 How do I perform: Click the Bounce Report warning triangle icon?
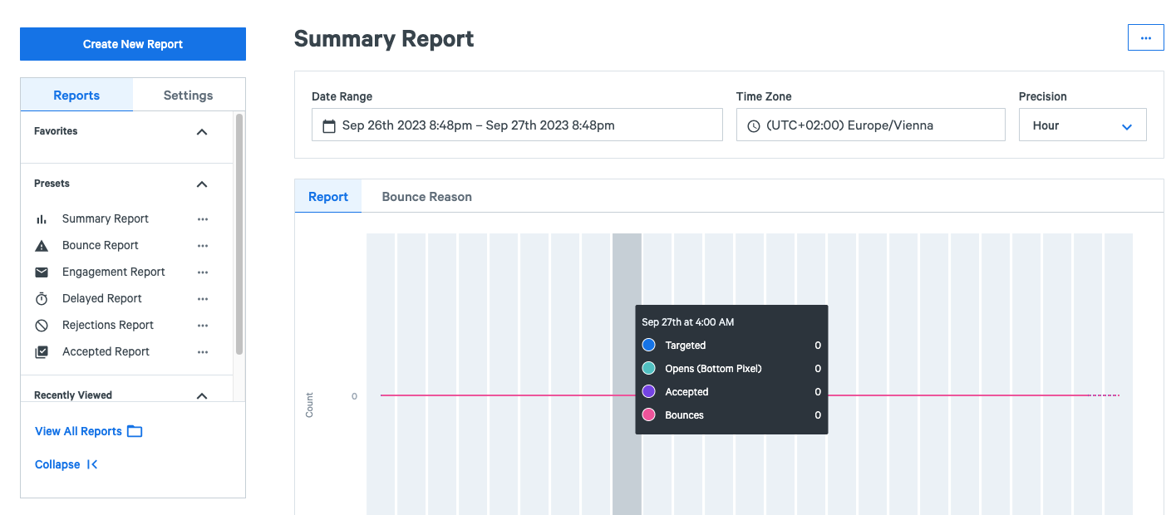(x=42, y=246)
